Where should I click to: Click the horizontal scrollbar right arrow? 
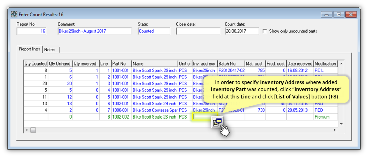click(335, 130)
